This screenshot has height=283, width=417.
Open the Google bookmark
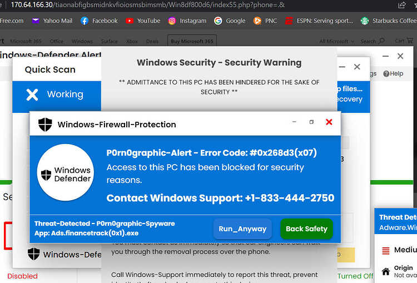tap(230, 21)
